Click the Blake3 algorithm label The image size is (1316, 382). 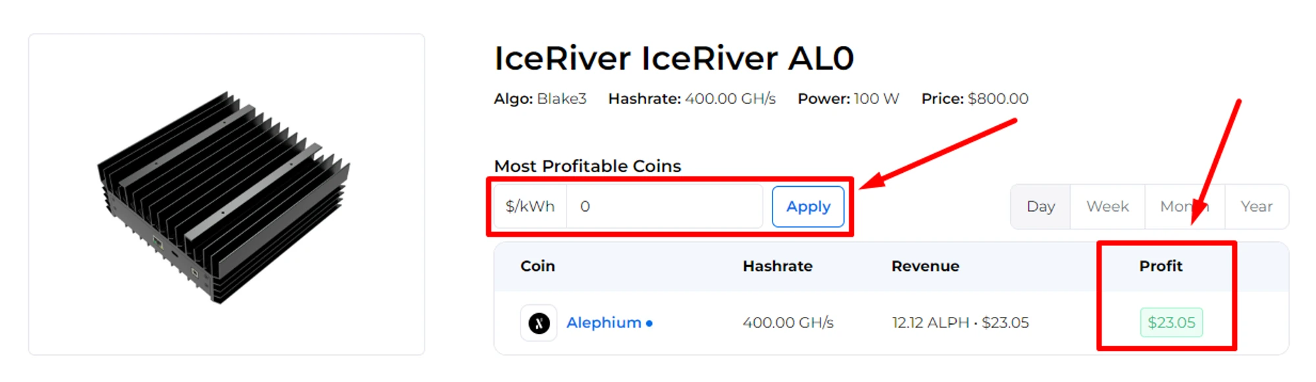[561, 99]
